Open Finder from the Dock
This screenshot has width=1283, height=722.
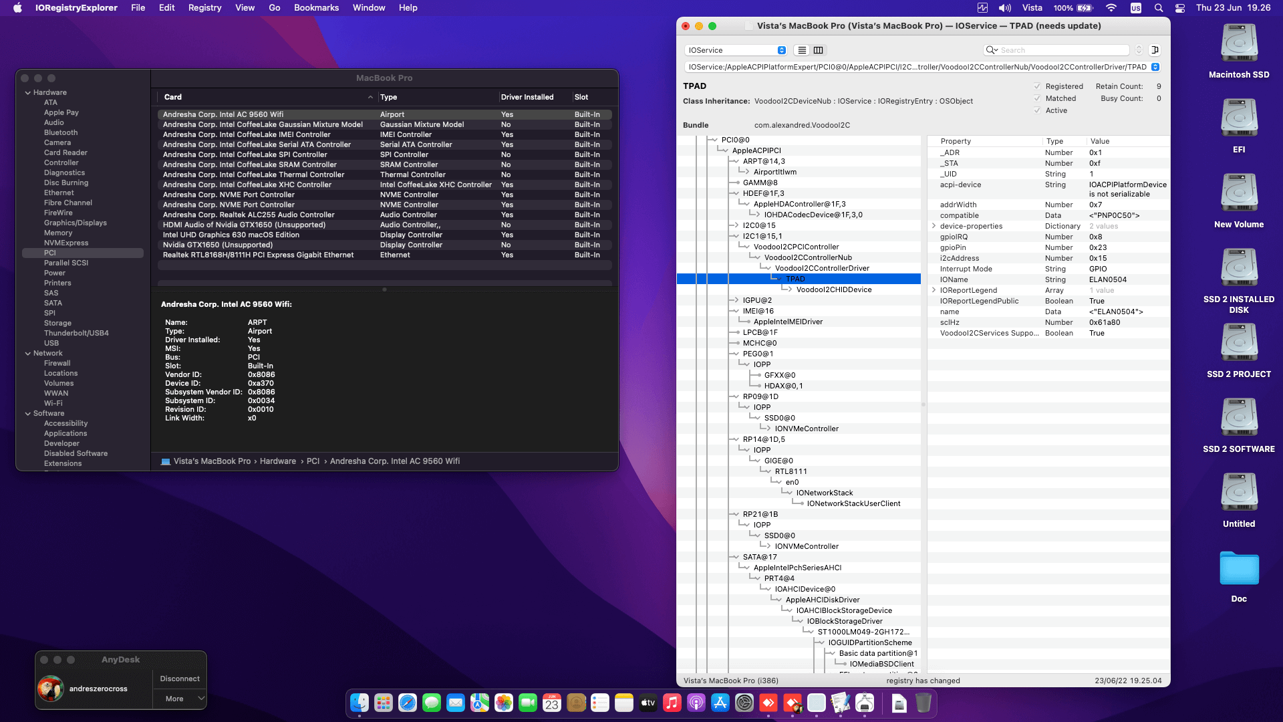(x=360, y=703)
